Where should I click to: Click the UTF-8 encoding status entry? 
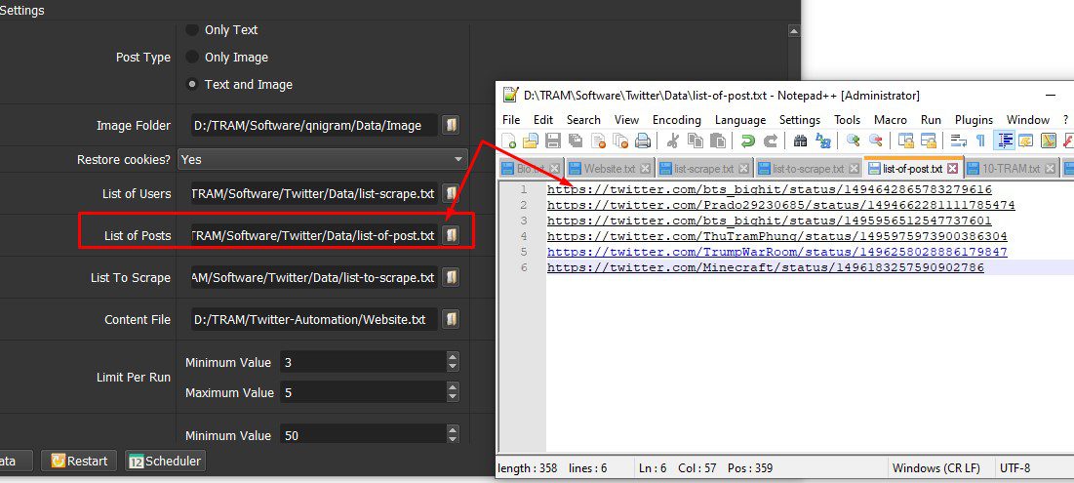pyautogui.click(x=1014, y=468)
